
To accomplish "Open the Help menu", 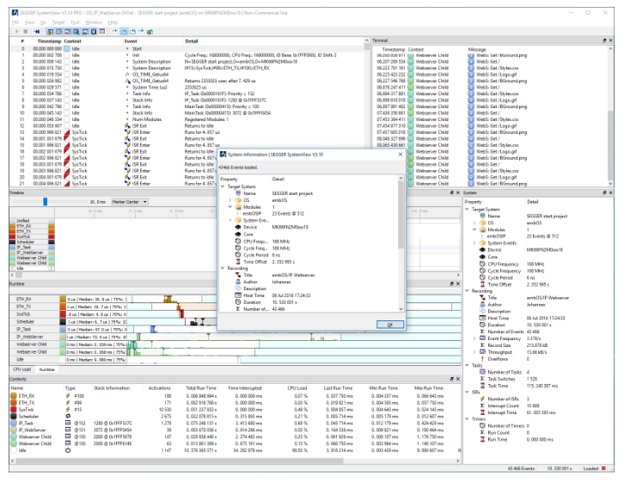I will pyautogui.click(x=113, y=22).
